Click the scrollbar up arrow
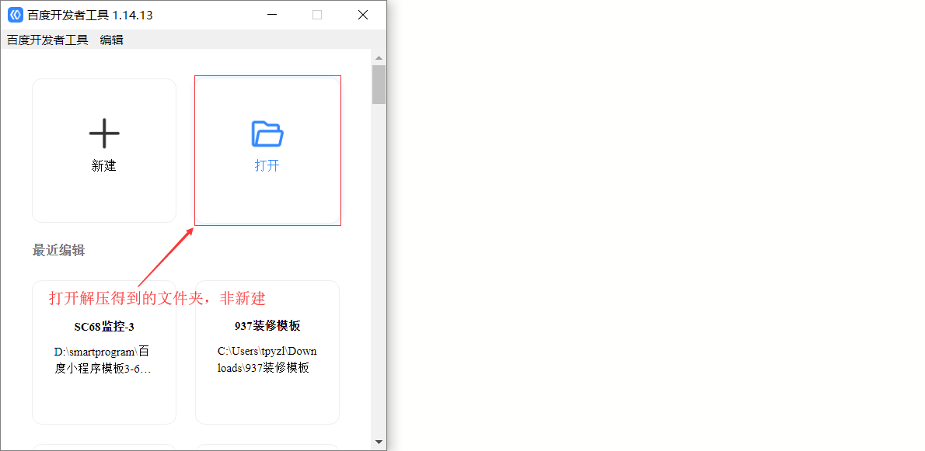This screenshot has width=925, height=451. [379, 58]
